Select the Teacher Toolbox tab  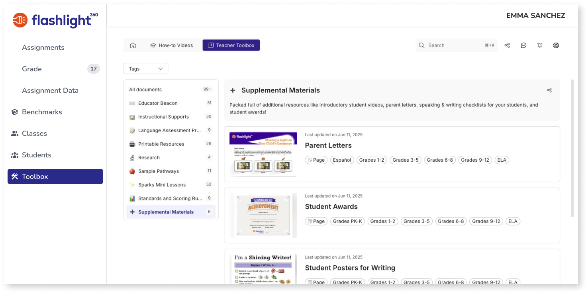pyautogui.click(x=231, y=45)
